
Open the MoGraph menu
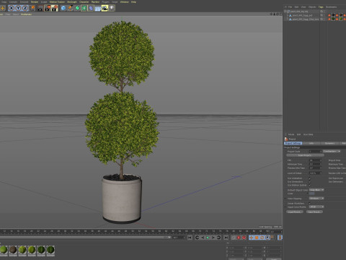(x=72, y=2)
